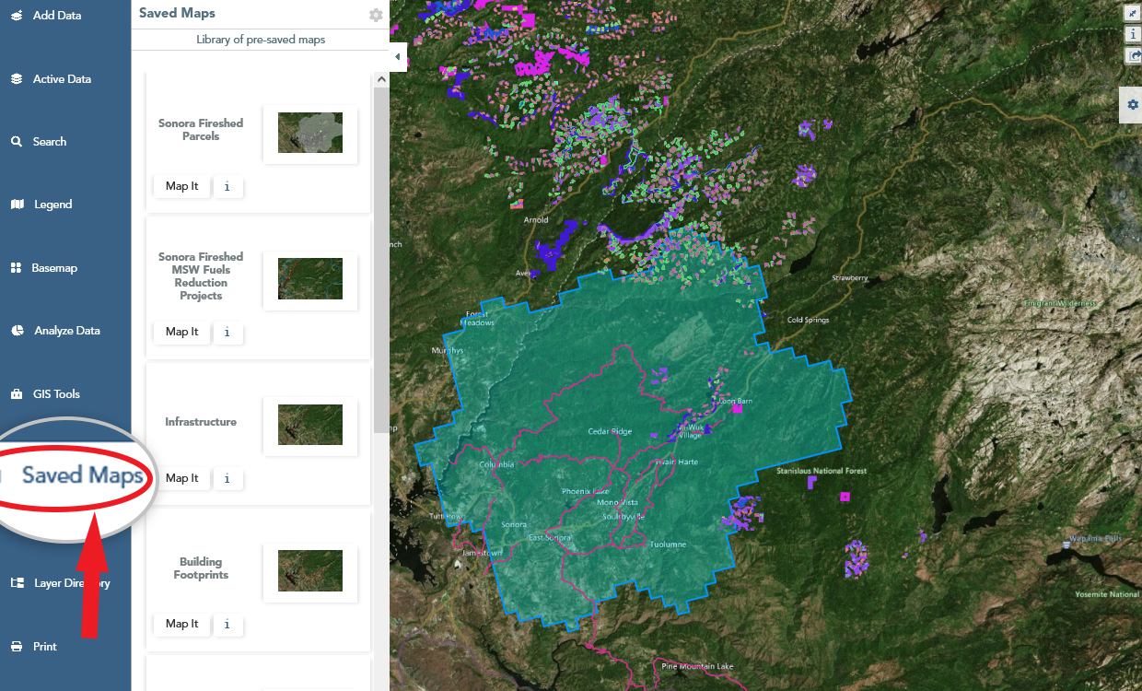Screen dimensions: 1142x691
Task: Open the Analyze Data tool
Action: (x=55, y=331)
